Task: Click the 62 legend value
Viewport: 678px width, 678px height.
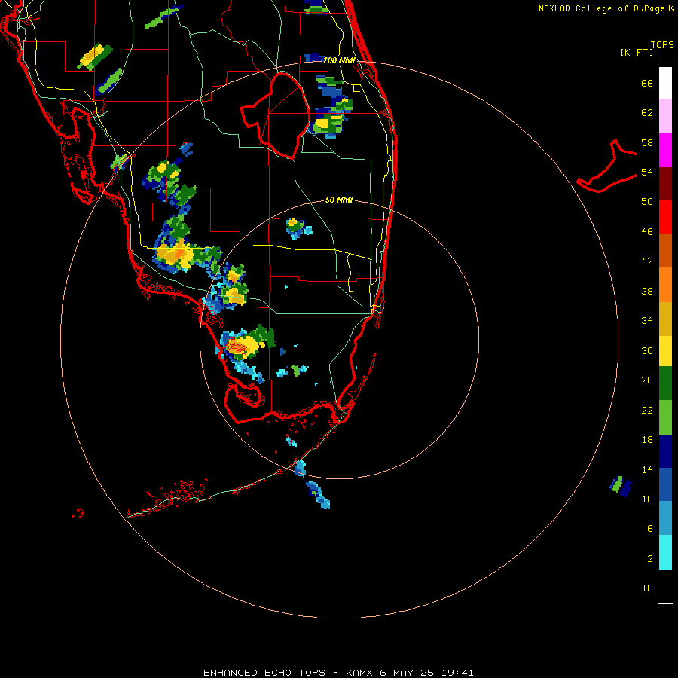Action: (x=647, y=113)
